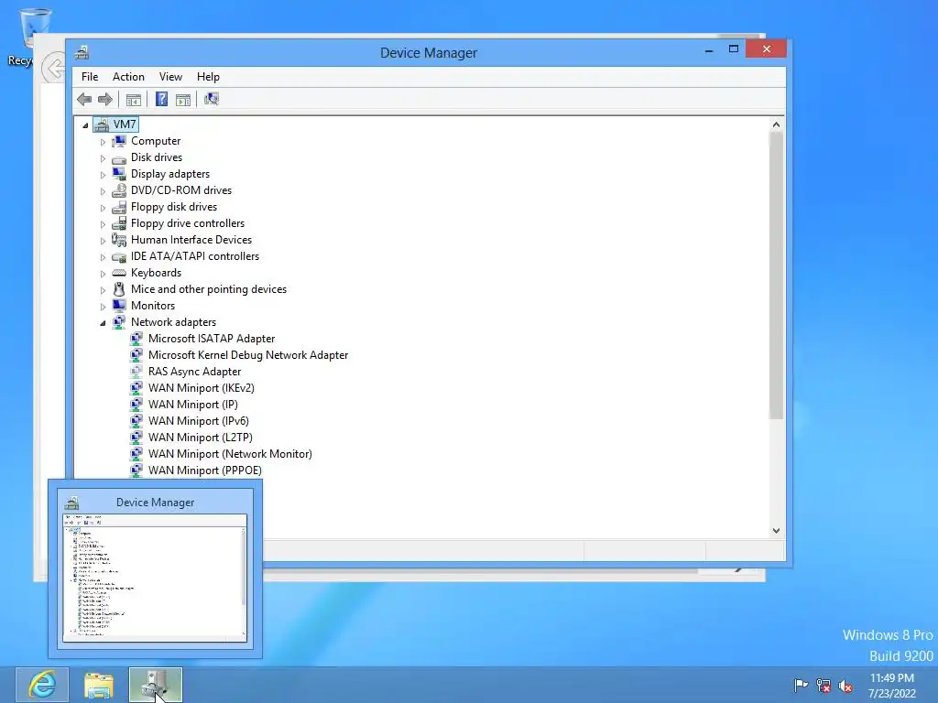This screenshot has height=703, width=938.
Task: Collapse the Network adapters category
Action: click(x=103, y=323)
